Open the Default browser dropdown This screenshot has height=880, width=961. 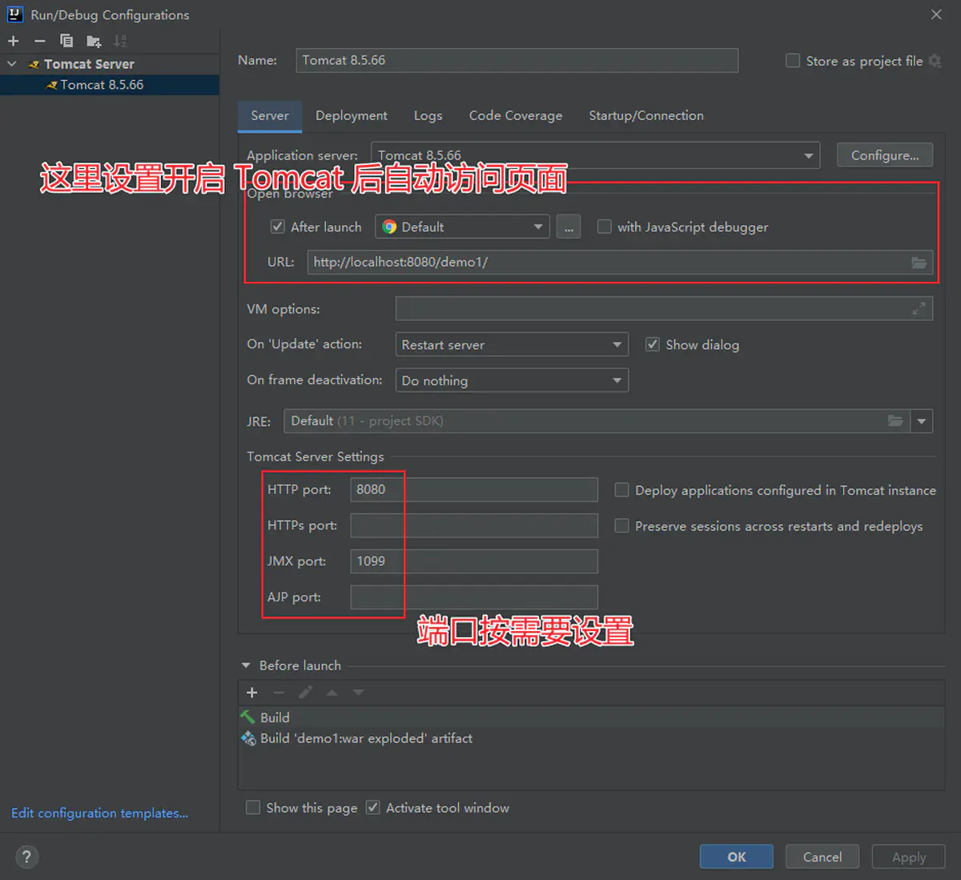point(463,227)
